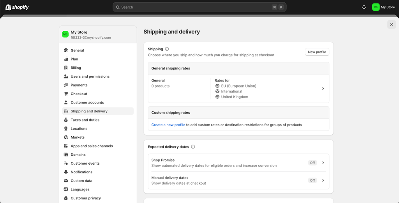Open Languages settings
The image size is (399, 203).
coord(98,189)
